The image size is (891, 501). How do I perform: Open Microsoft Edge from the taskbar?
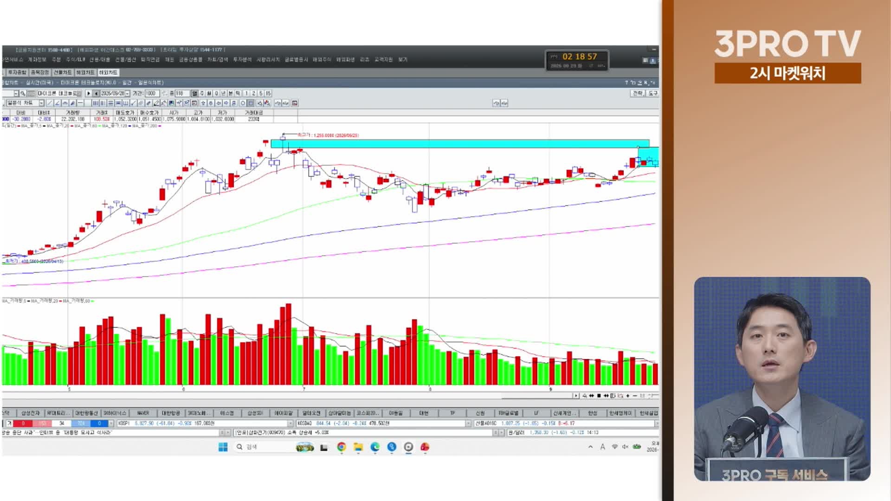pyautogui.click(x=375, y=447)
